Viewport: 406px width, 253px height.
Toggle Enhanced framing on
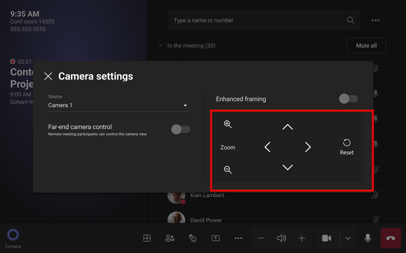pyautogui.click(x=348, y=99)
